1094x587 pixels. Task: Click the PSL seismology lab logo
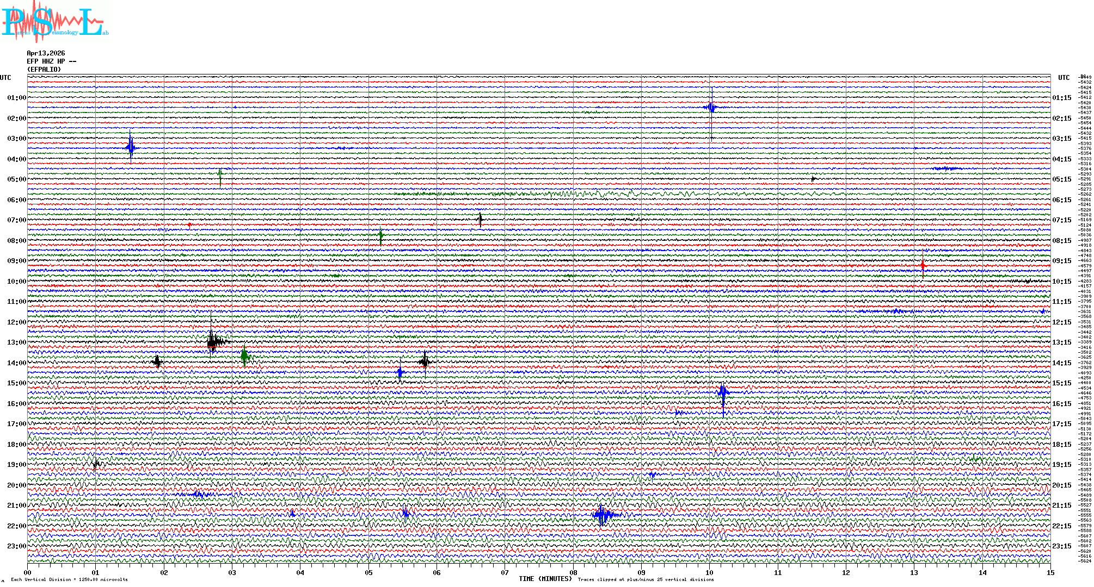click(x=54, y=22)
